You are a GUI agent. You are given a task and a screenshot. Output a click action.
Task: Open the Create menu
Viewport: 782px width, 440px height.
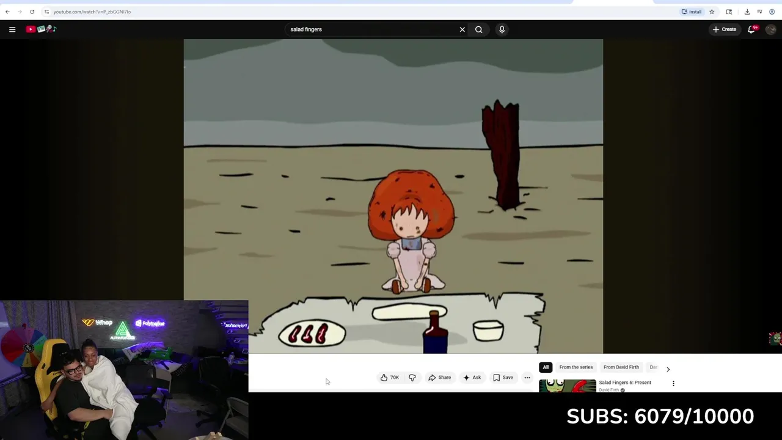tap(725, 29)
